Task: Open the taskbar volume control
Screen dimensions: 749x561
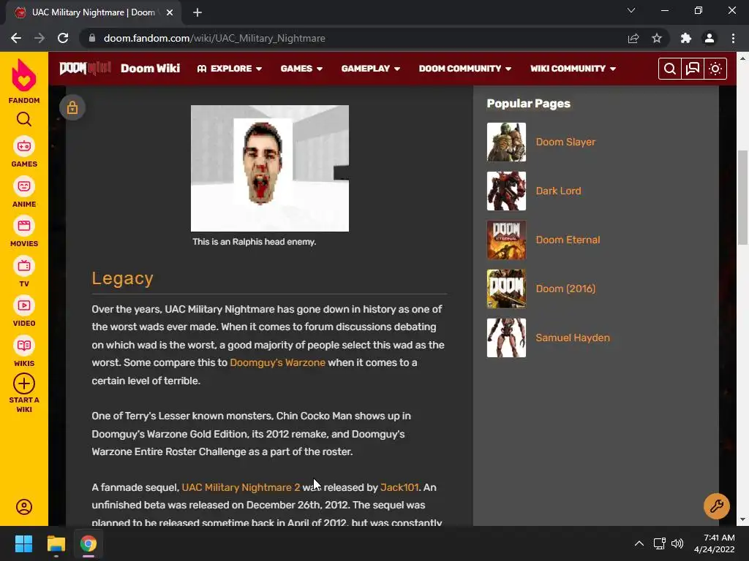Action: [677, 543]
